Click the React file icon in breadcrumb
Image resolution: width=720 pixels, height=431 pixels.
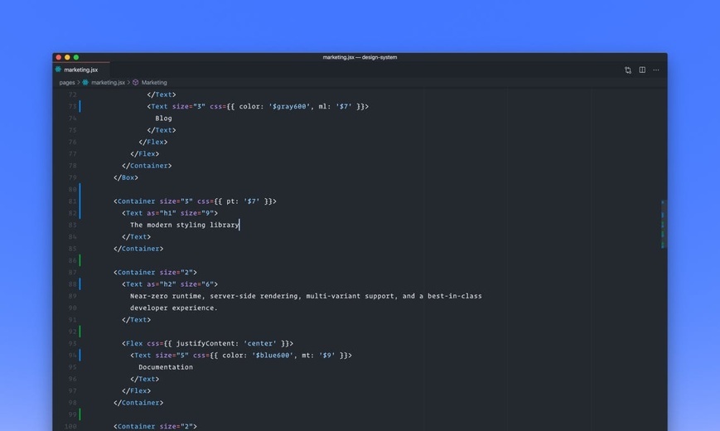pos(85,83)
